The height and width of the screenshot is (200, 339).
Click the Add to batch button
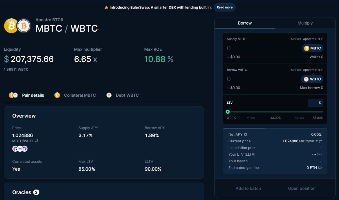click(x=248, y=188)
